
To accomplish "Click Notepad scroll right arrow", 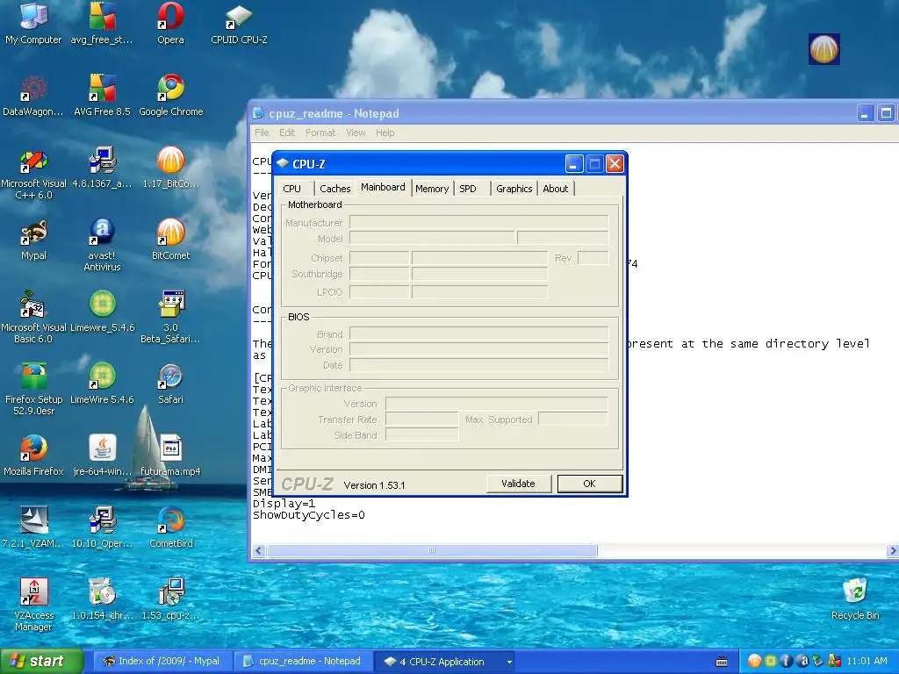I will click(892, 551).
